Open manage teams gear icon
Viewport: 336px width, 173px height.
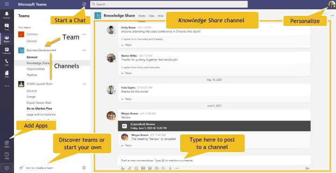pyautogui.click(x=84, y=168)
